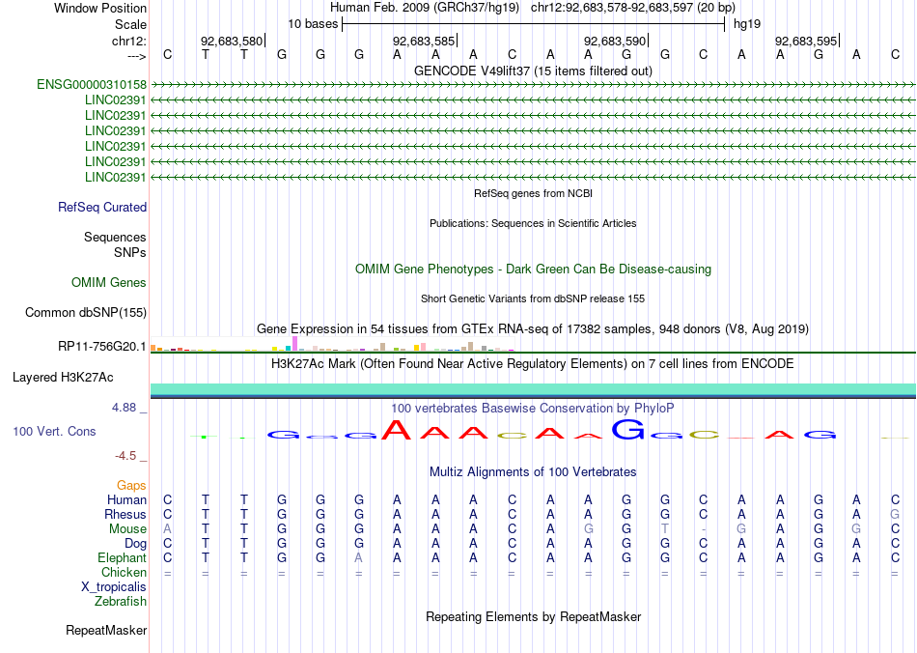
Task: Click the 92,683,580 position marker
Action: point(232,41)
